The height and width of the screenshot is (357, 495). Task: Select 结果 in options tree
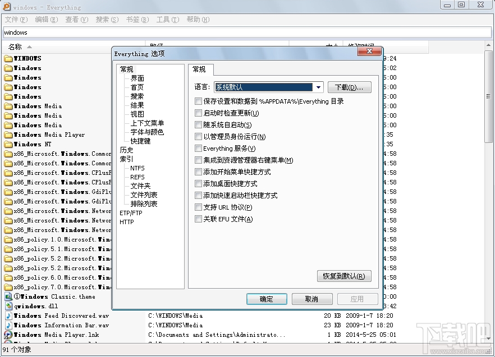pyautogui.click(x=137, y=105)
